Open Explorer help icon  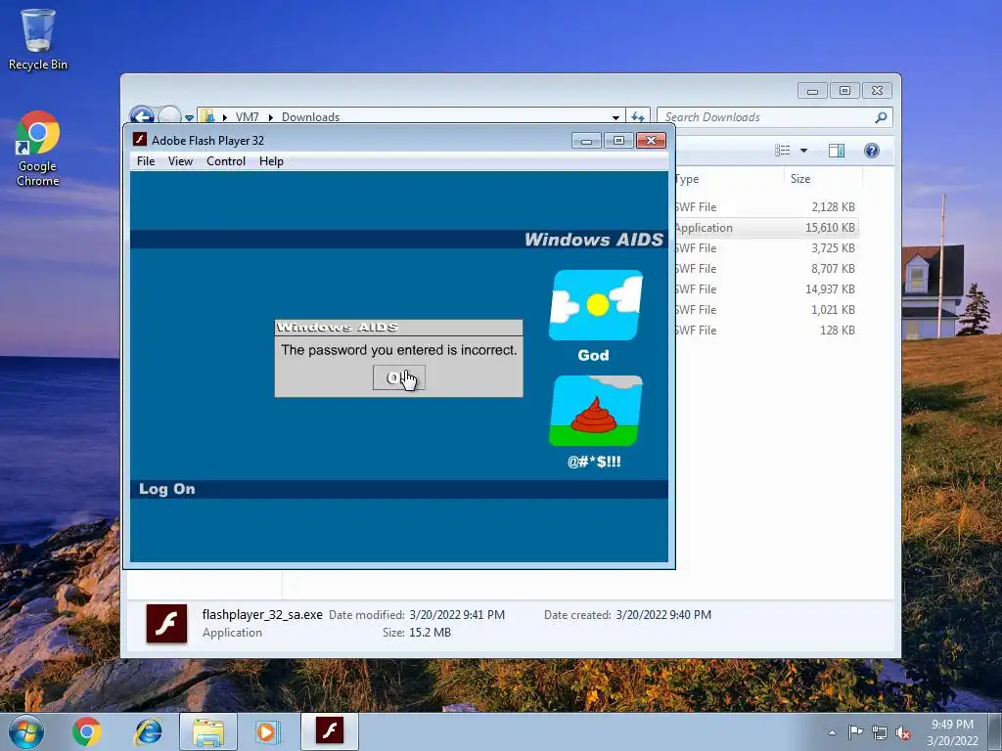[872, 150]
